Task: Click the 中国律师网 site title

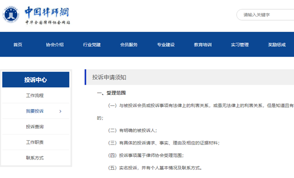Action: point(47,12)
